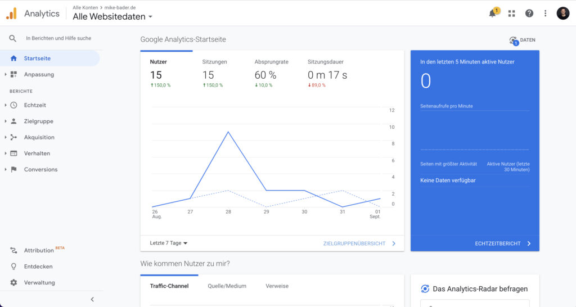This screenshot has width=576, height=307.
Task: Click the Google Analytics logo
Action: point(11,13)
